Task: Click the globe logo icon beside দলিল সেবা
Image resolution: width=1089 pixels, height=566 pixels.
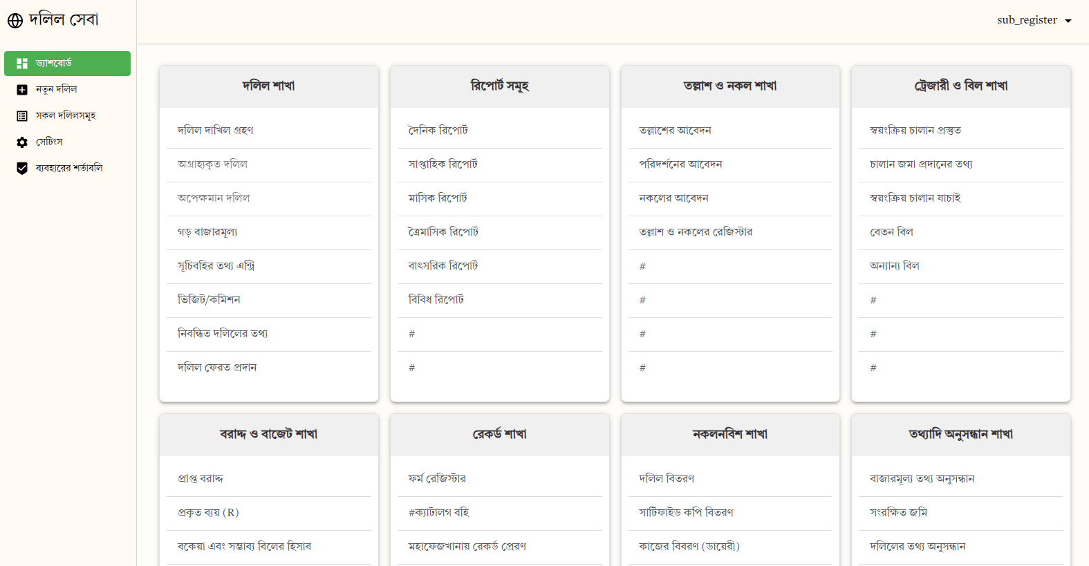Action: [15, 21]
